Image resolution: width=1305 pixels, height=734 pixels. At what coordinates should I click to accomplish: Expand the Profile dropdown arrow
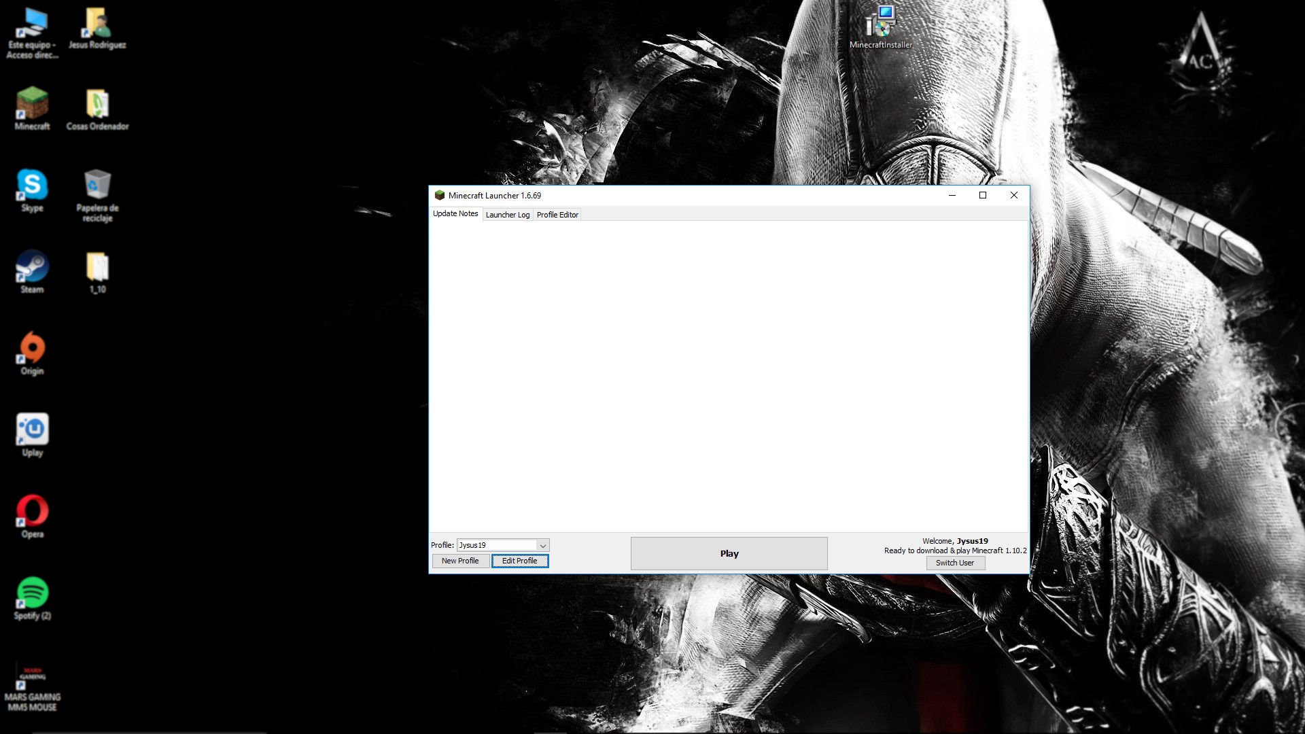click(x=542, y=546)
